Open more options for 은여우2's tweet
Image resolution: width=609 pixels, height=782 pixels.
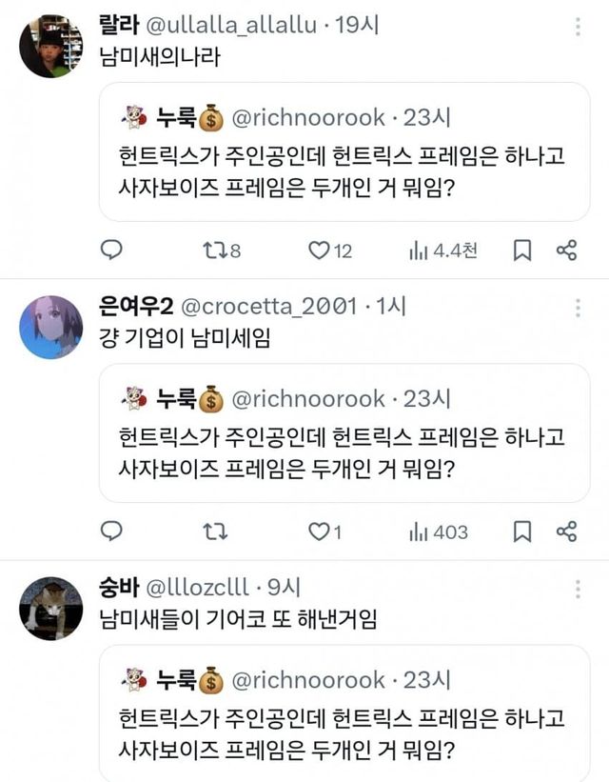coord(577,308)
